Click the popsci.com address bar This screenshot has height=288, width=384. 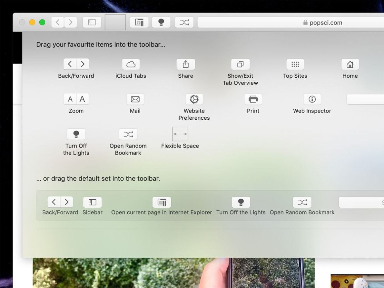point(322,22)
